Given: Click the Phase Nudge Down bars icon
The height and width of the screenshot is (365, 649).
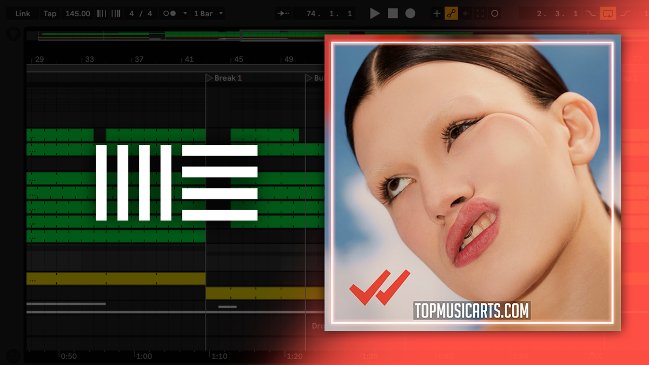Looking at the screenshot, I should [101, 14].
